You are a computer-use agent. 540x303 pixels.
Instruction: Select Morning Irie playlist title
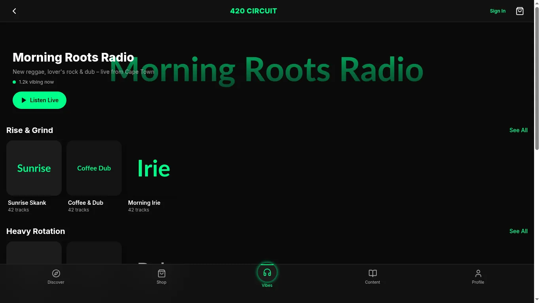[144, 203]
